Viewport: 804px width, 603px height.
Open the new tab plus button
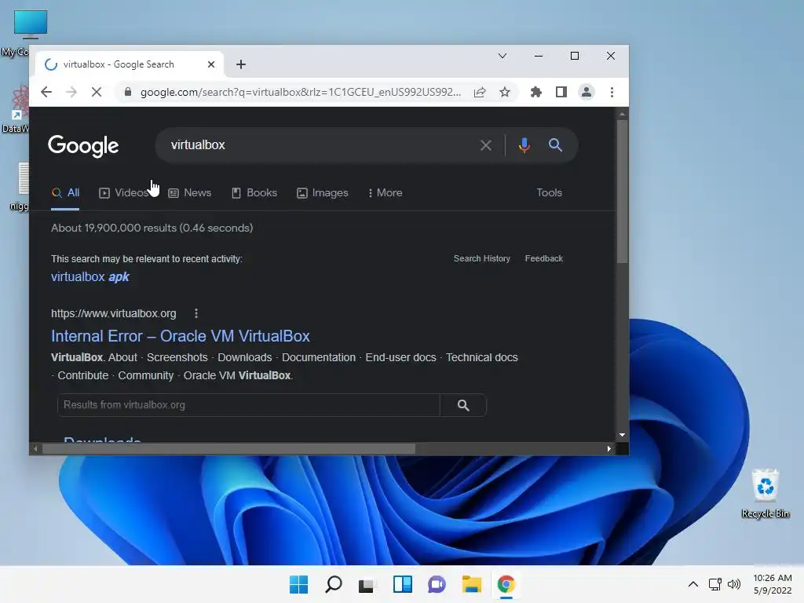241,64
